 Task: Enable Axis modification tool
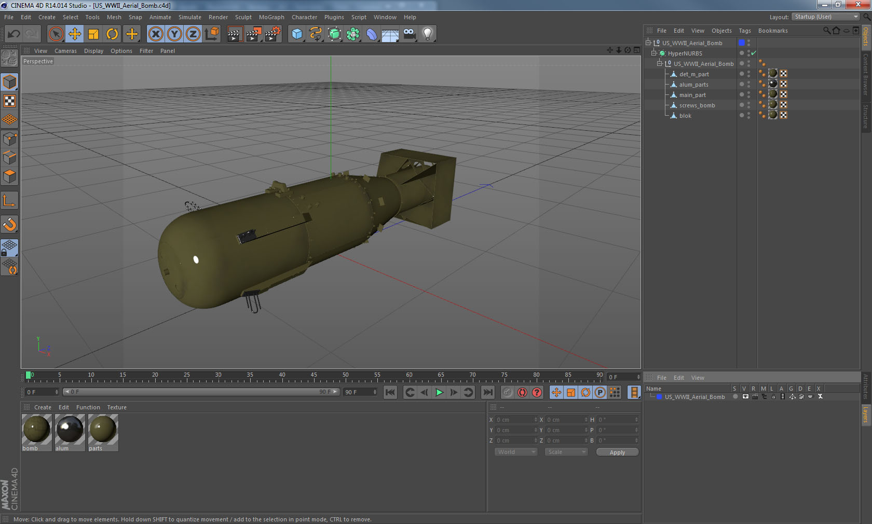[9, 200]
